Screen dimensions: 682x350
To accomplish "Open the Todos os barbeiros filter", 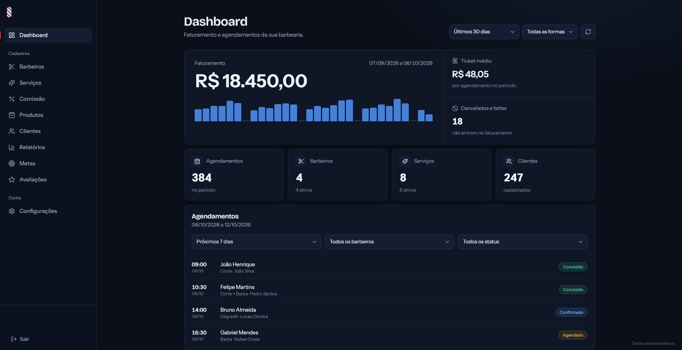I will point(389,242).
